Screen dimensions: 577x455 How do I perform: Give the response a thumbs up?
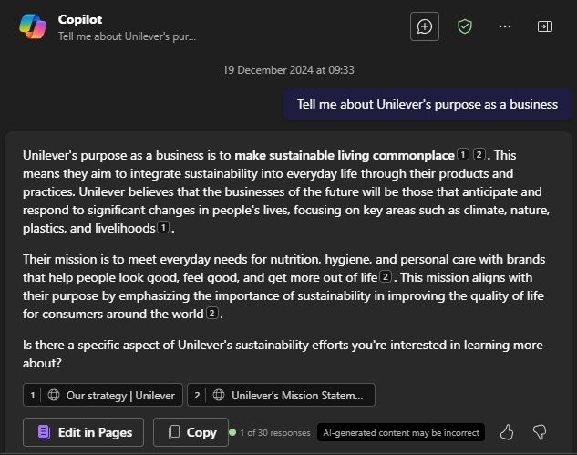pyautogui.click(x=508, y=432)
